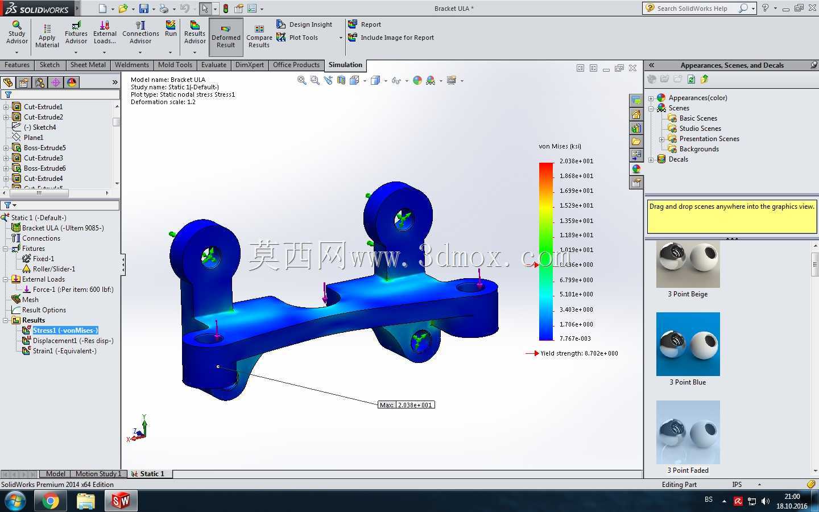Switch to the Motion Study 1 tab
The height and width of the screenshot is (512, 819).
98,474
